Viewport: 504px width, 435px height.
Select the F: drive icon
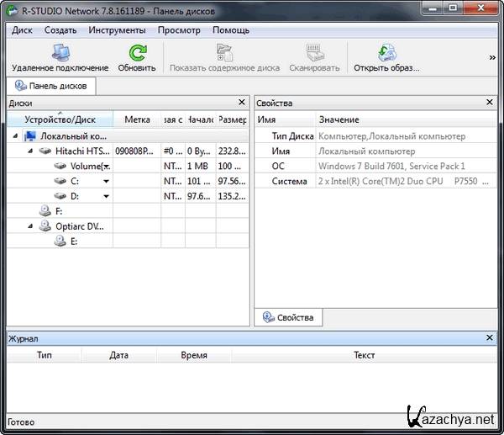tap(45, 210)
